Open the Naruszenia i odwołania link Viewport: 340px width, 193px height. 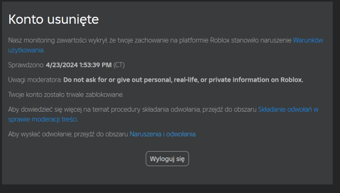162,134
